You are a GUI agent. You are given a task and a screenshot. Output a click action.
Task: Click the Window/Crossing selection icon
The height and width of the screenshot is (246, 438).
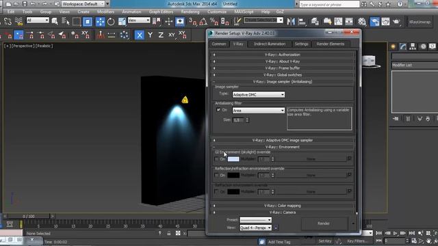click(88, 21)
